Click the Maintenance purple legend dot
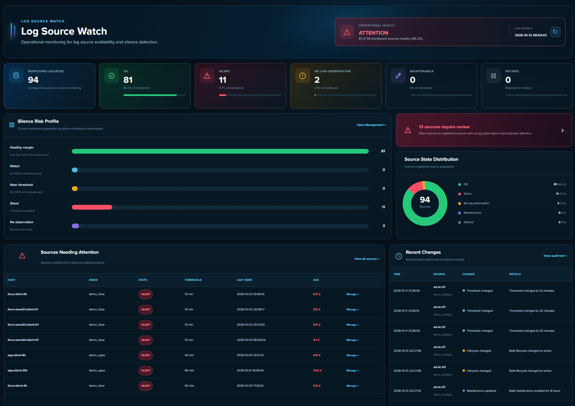 pyautogui.click(x=460, y=213)
